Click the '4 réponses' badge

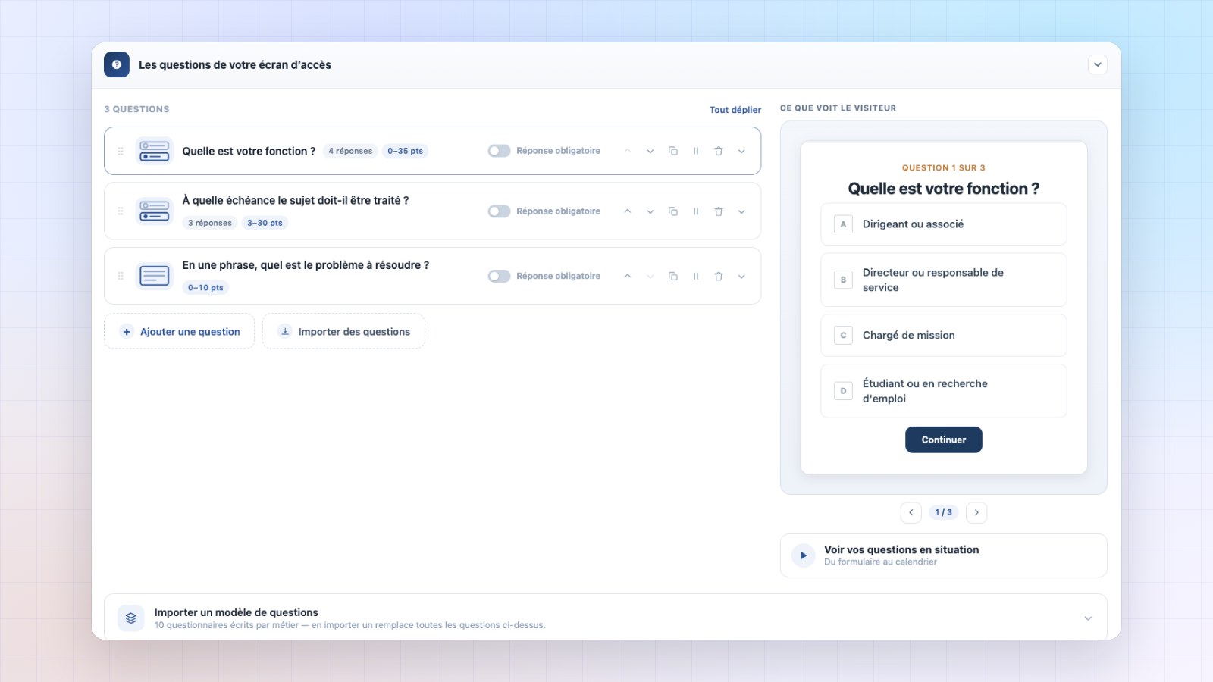[x=350, y=151]
